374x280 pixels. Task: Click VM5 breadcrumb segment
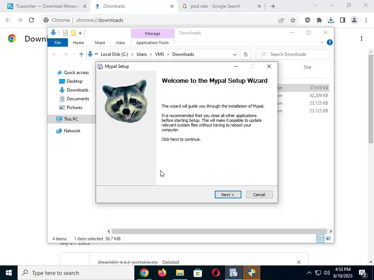click(x=160, y=54)
